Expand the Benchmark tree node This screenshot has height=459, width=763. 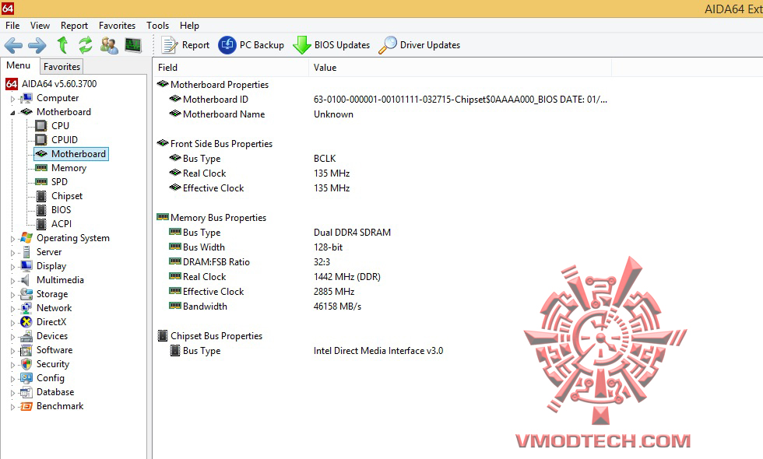click(x=12, y=407)
